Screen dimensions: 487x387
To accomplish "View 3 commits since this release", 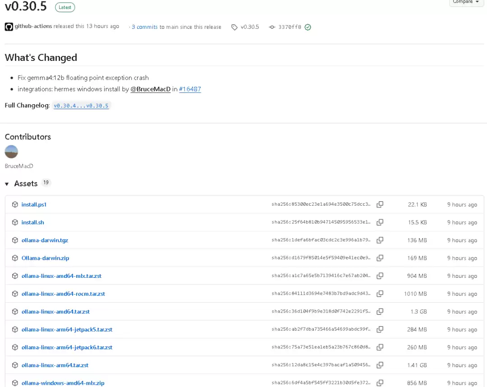I will pos(144,27).
